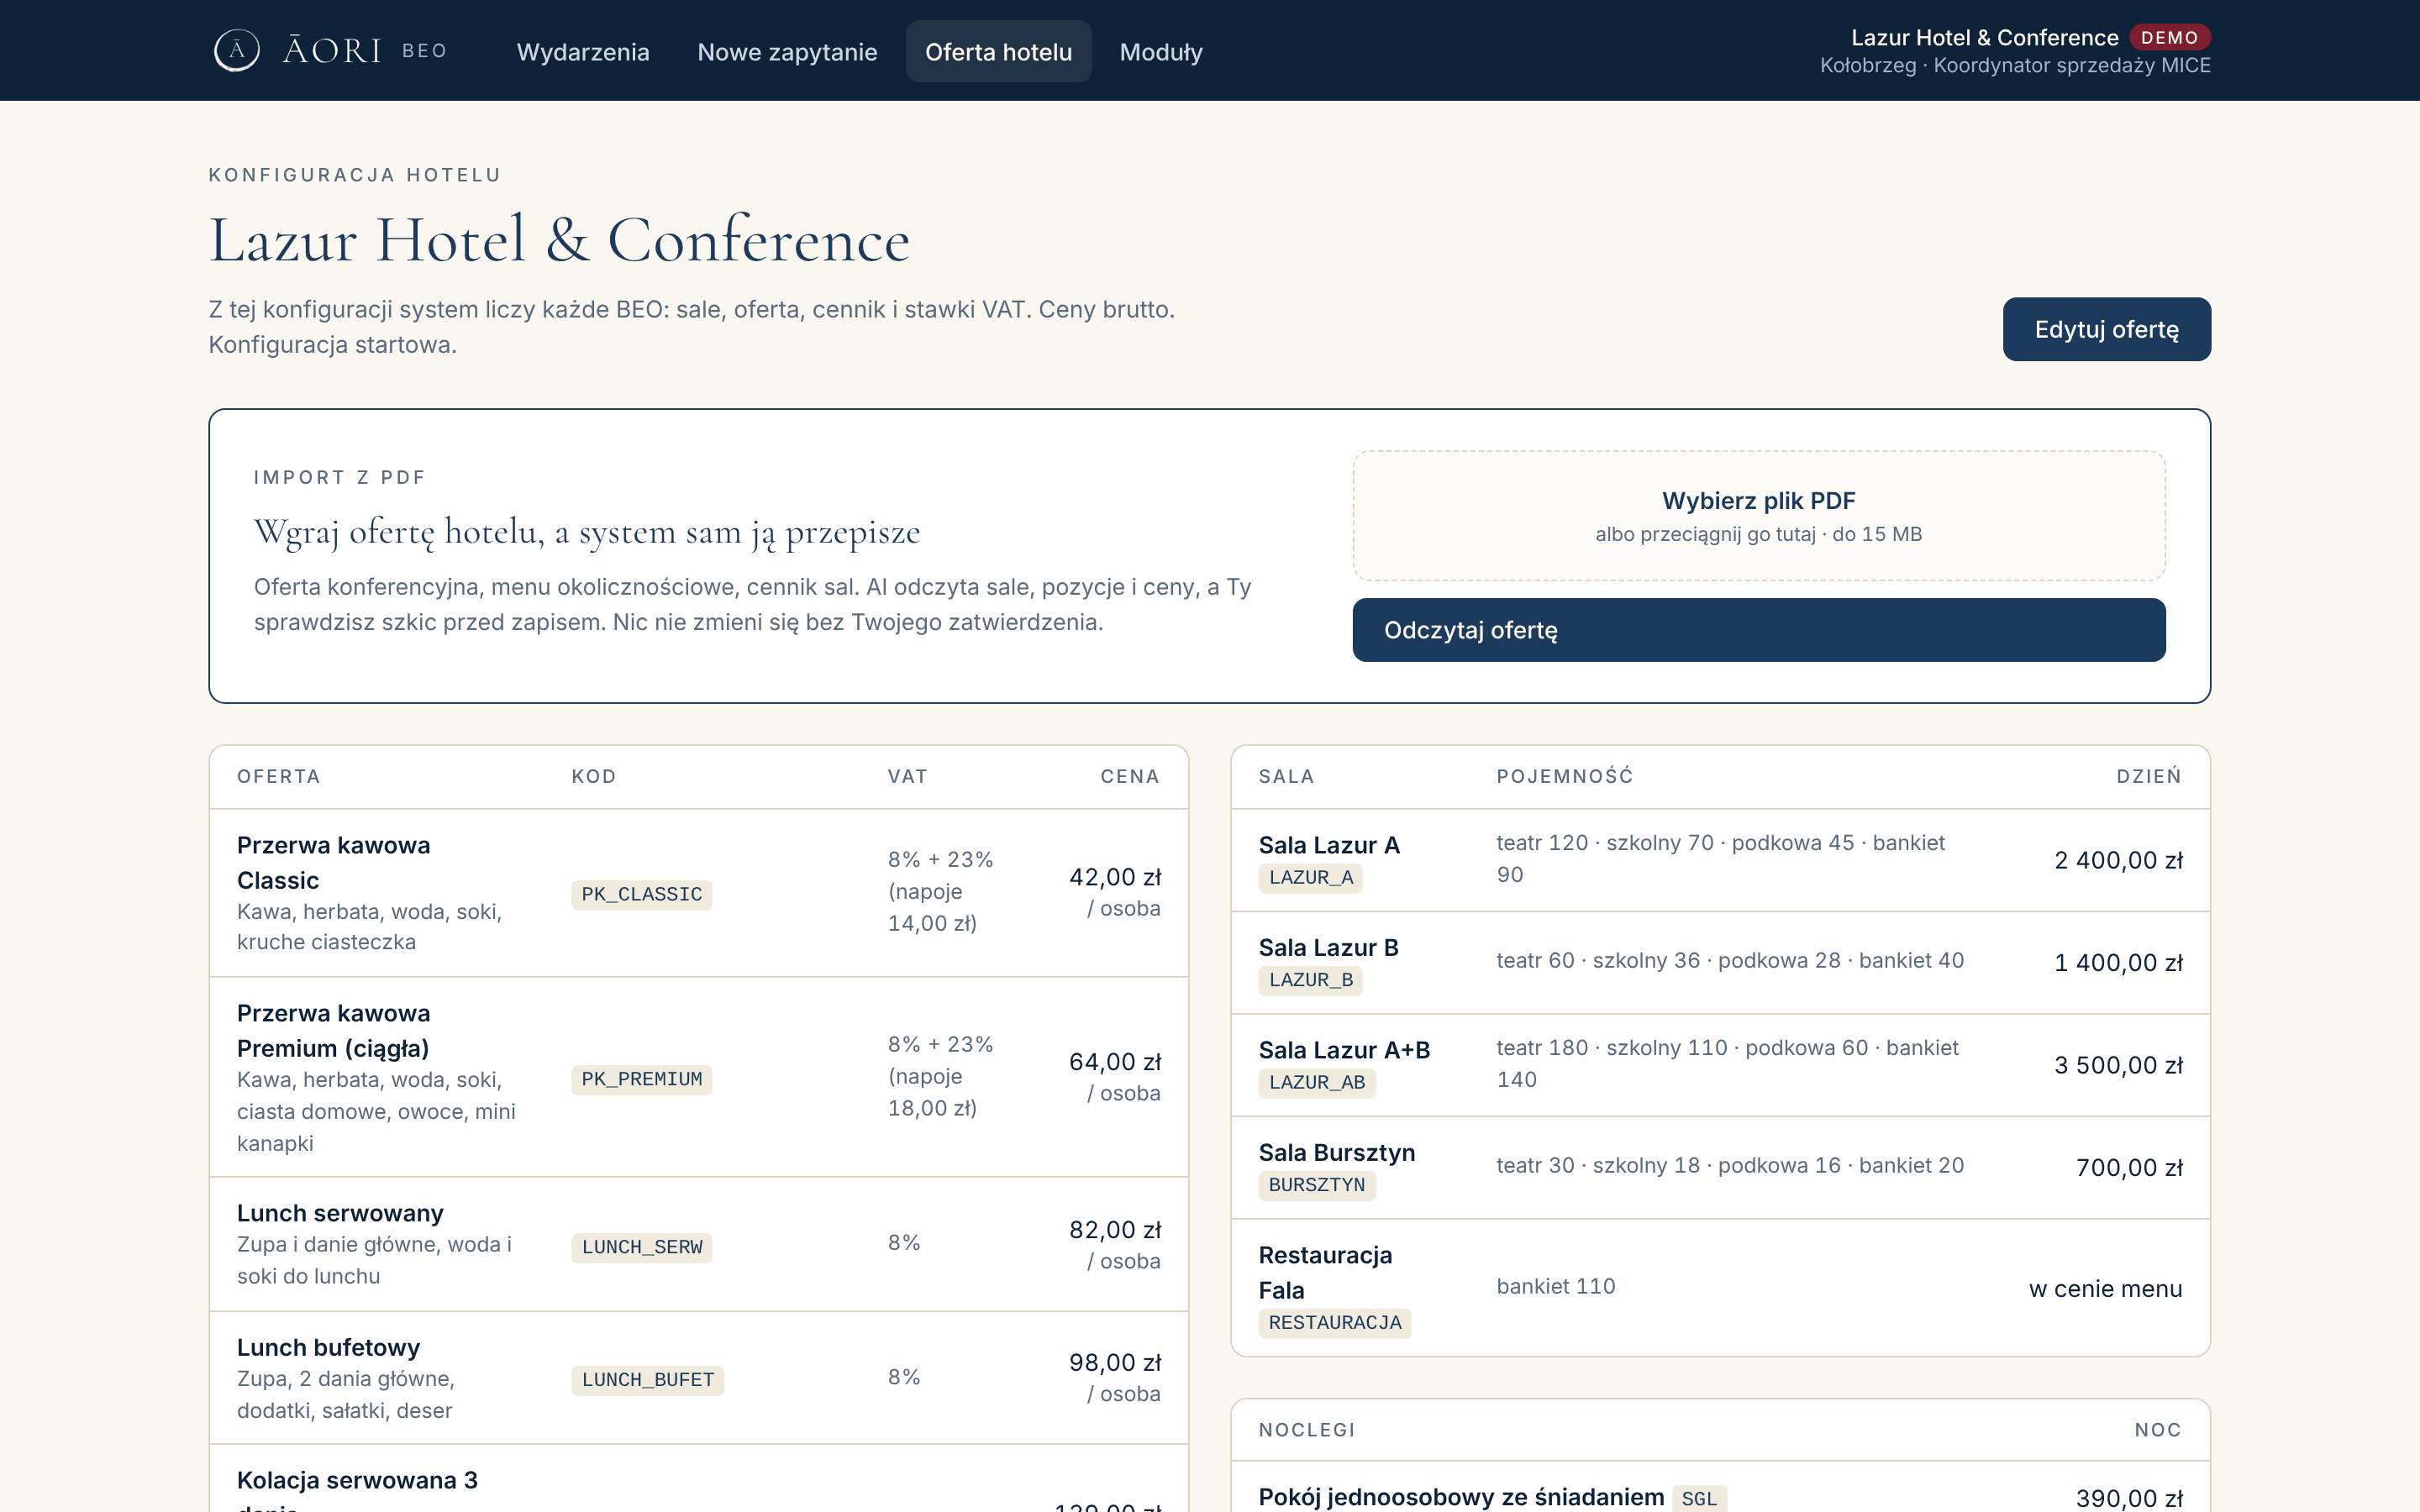
Task: Click the Restauracja Fala room name
Action: click(1325, 1272)
